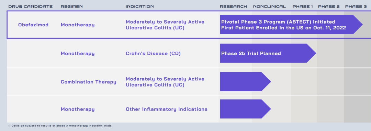Click the DRUG CANDIDATE column header

(31, 6)
